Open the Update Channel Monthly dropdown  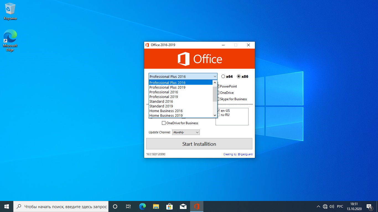[x=186, y=132]
